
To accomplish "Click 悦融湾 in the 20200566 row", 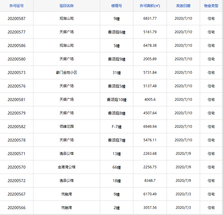I will coord(67,208).
